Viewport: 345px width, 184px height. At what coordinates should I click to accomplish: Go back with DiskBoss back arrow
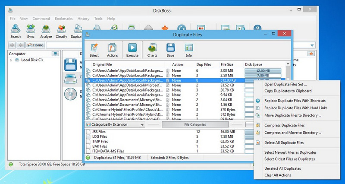(x=12, y=45)
